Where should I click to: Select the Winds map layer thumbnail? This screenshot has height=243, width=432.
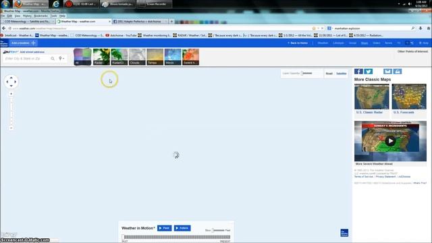tap(173, 57)
